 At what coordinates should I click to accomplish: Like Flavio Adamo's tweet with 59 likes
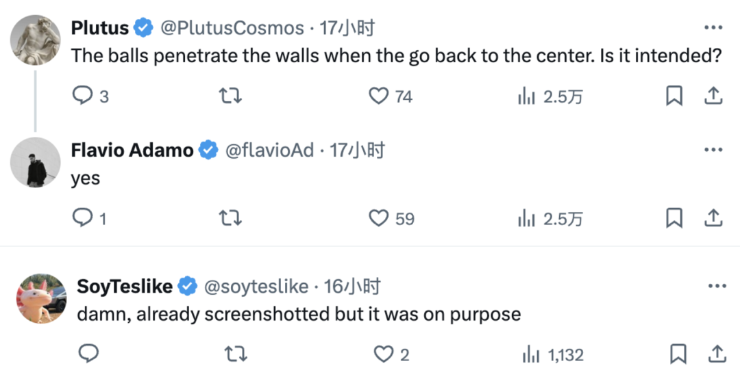378,218
